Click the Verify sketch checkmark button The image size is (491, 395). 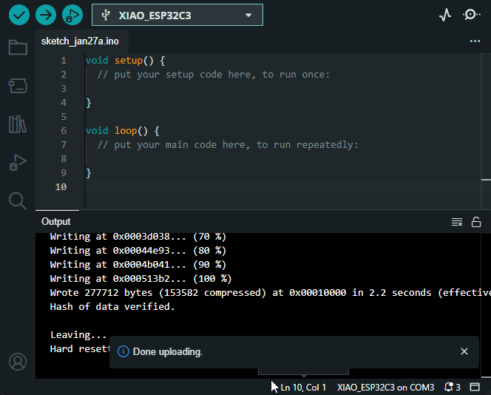point(19,15)
